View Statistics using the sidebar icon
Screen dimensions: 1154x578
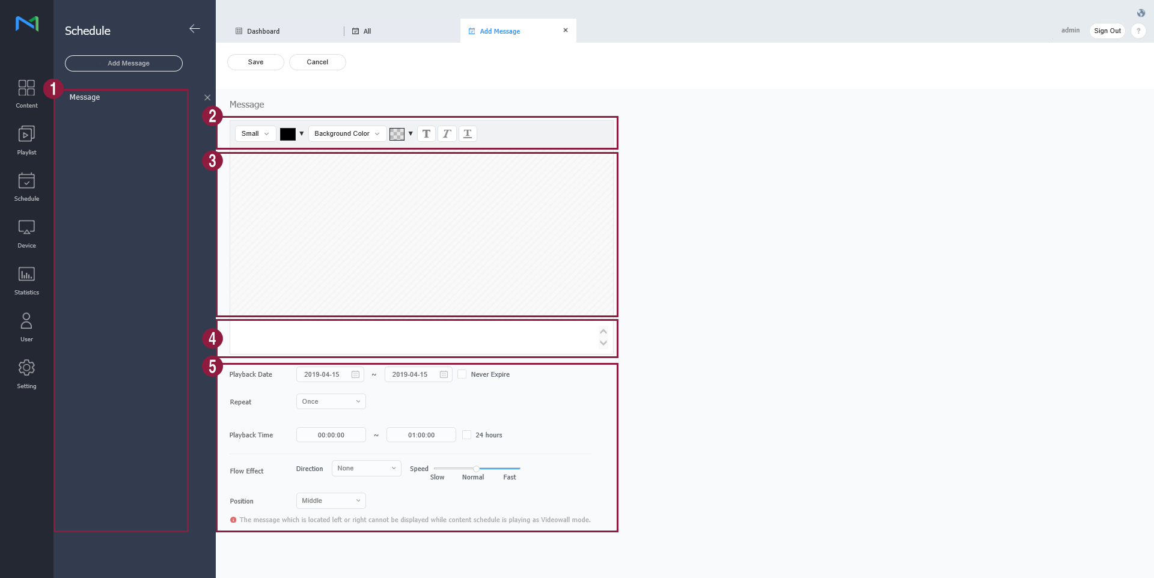pos(26,280)
